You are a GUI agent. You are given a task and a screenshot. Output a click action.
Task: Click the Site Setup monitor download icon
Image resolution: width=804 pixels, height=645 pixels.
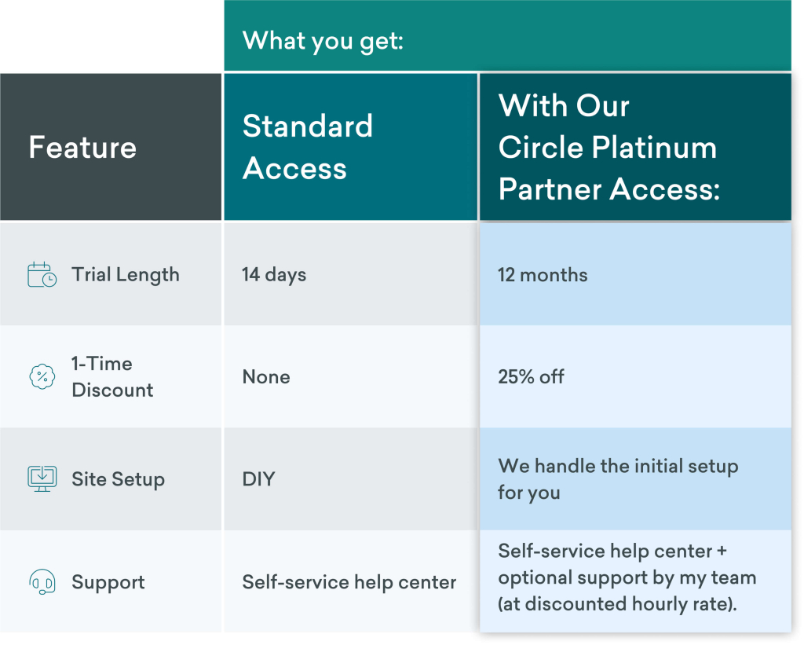(x=42, y=478)
